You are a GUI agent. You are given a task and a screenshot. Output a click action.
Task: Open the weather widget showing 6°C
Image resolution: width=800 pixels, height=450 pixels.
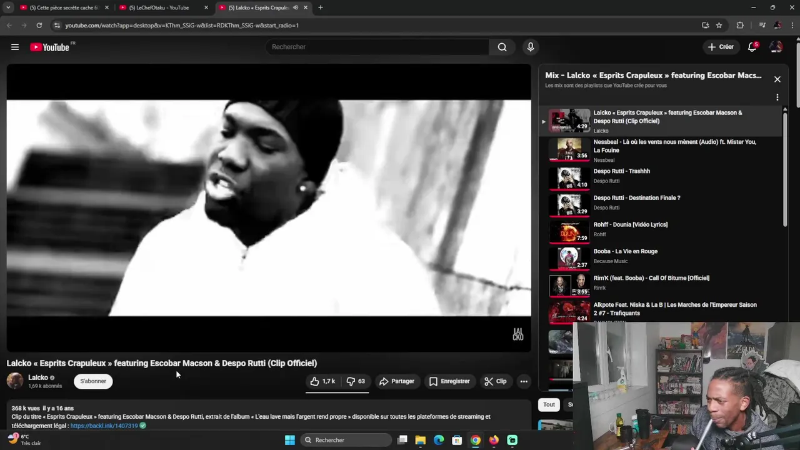coord(24,440)
